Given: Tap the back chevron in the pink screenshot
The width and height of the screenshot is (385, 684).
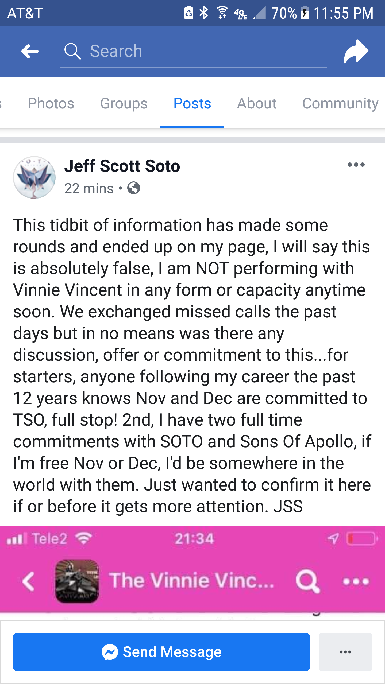Looking at the screenshot, I should coord(28,581).
